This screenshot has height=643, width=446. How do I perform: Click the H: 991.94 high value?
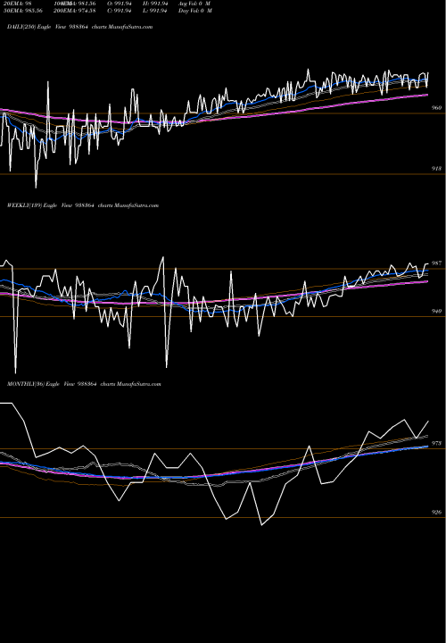155,4
